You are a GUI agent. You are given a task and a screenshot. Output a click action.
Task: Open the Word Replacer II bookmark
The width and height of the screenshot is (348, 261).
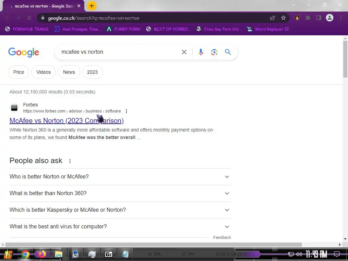tap(268, 29)
